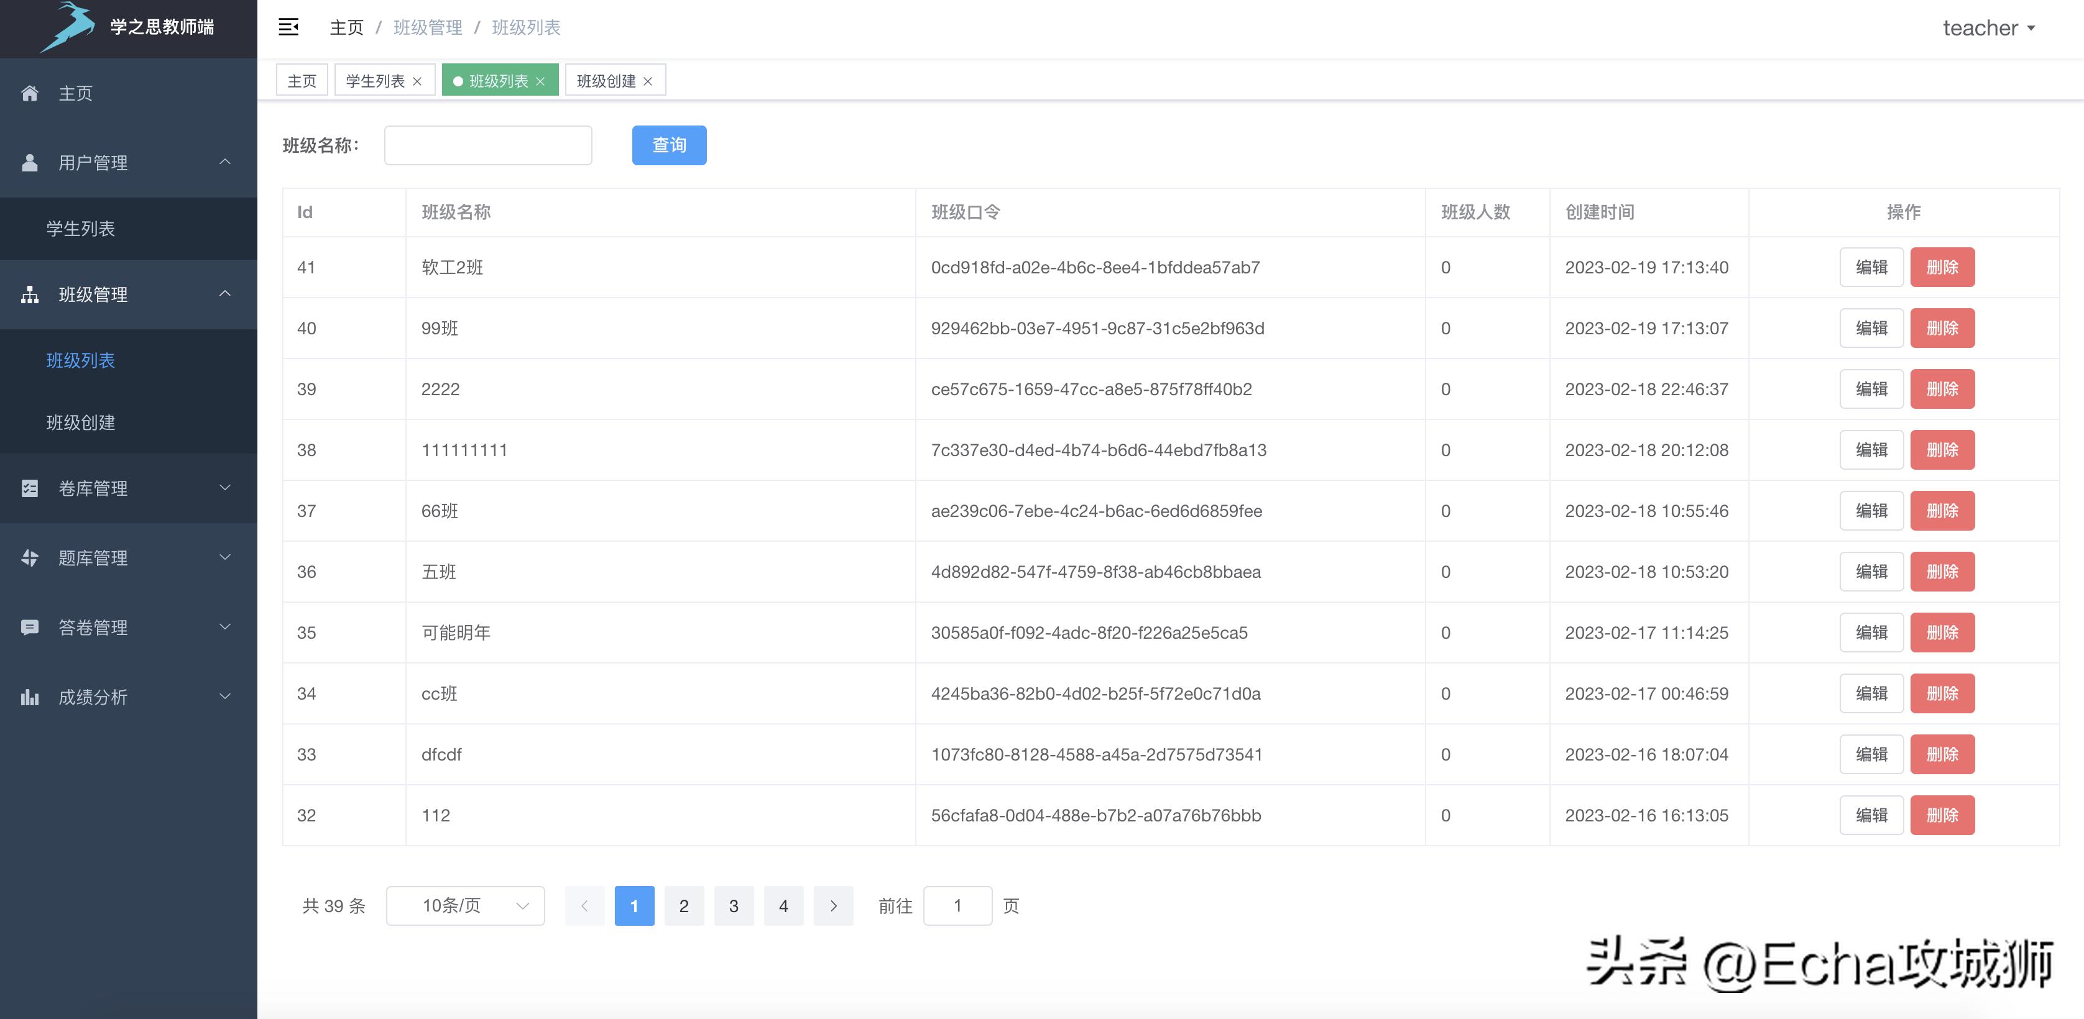Open the 10条/页 page size dropdown
2084x1019 pixels.
tap(465, 906)
